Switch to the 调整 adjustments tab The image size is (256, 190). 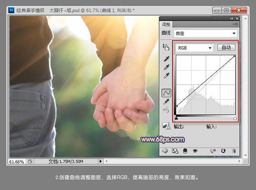[x=166, y=24]
